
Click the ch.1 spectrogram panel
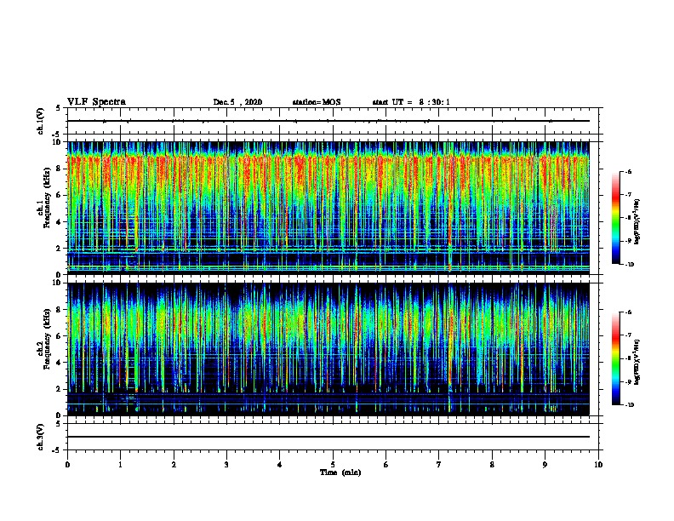pos(328,208)
